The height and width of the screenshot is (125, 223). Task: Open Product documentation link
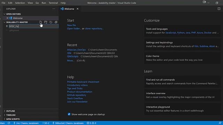tap(79, 92)
